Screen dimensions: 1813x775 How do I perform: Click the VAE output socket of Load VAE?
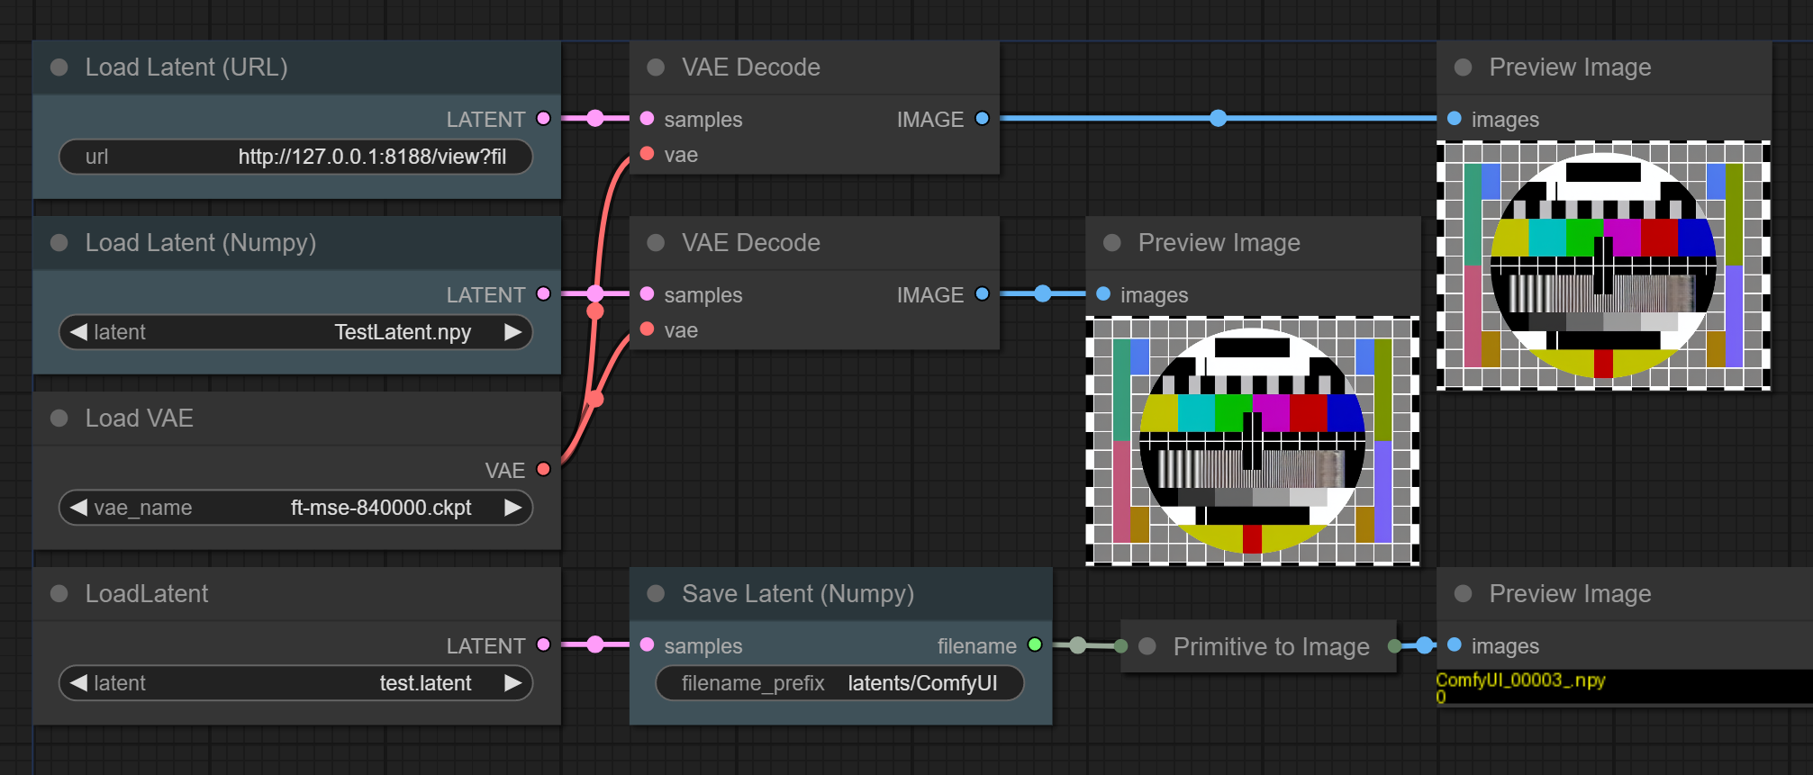pyautogui.click(x=543, y=469)
